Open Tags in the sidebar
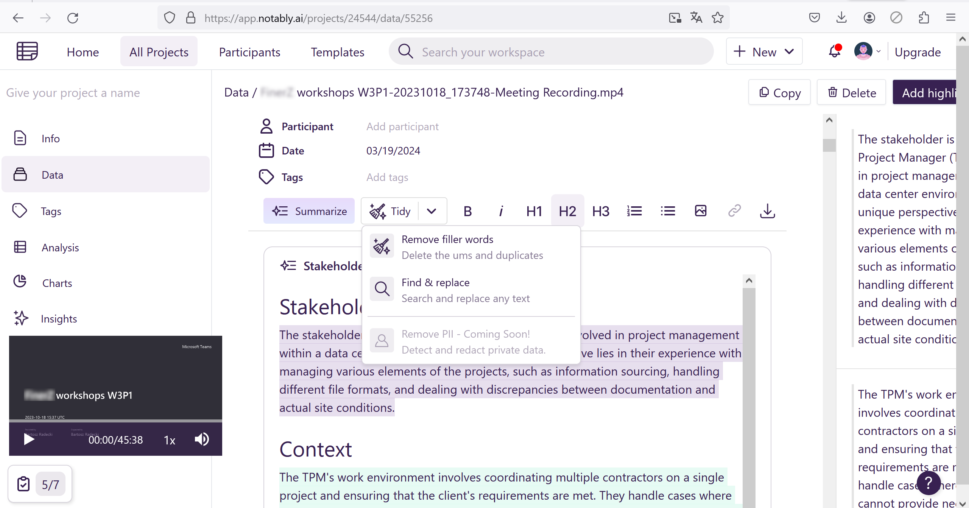Viewport: 969px width, 508px height. [x=106, y=211]
